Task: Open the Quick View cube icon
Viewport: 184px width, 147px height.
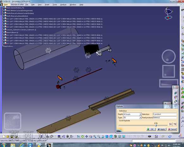Action: tap(111, 137)
